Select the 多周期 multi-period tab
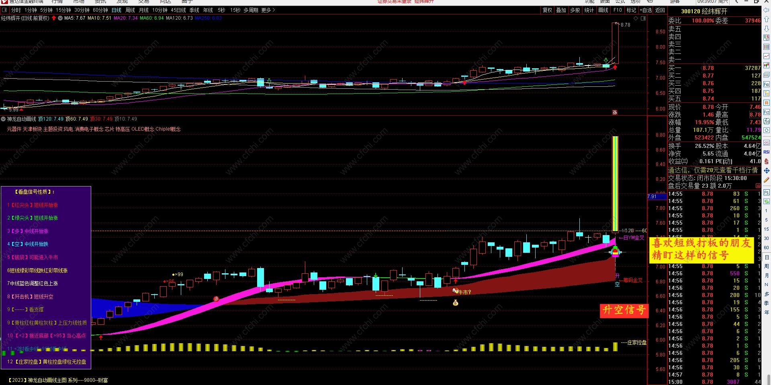The width and height of the screenshot is (771, 385). (251, 10)
